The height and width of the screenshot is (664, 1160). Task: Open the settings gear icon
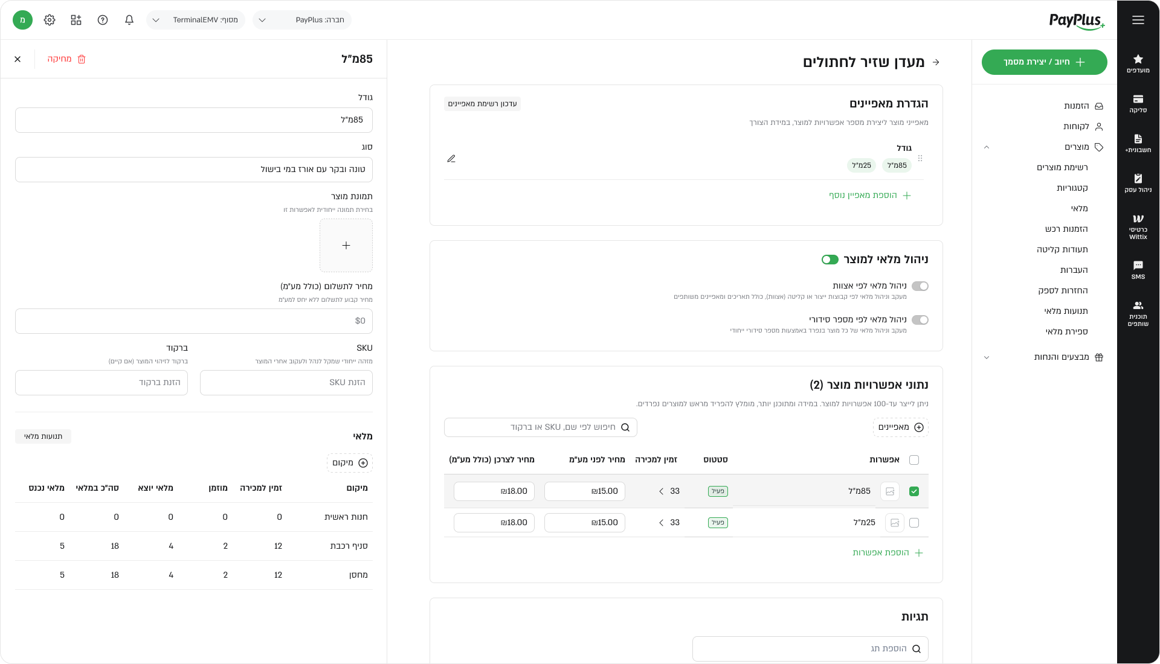[50, 20]
